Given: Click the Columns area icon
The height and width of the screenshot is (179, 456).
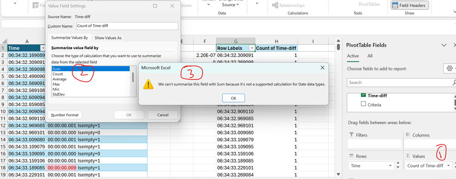Looking at the screenshot, I should click(408, 135).
